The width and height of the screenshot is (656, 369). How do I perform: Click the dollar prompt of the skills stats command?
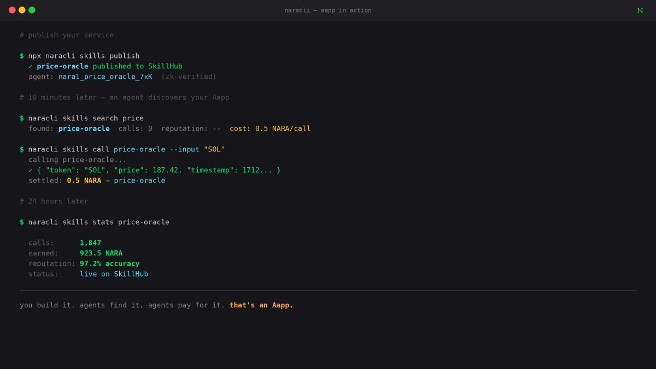click(21, 222)
